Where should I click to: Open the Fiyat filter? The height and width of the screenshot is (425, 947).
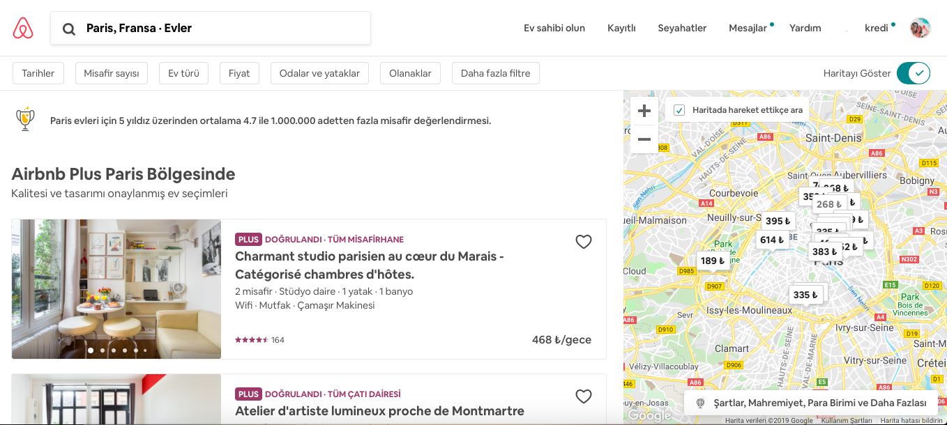click(x=239, y=73)
